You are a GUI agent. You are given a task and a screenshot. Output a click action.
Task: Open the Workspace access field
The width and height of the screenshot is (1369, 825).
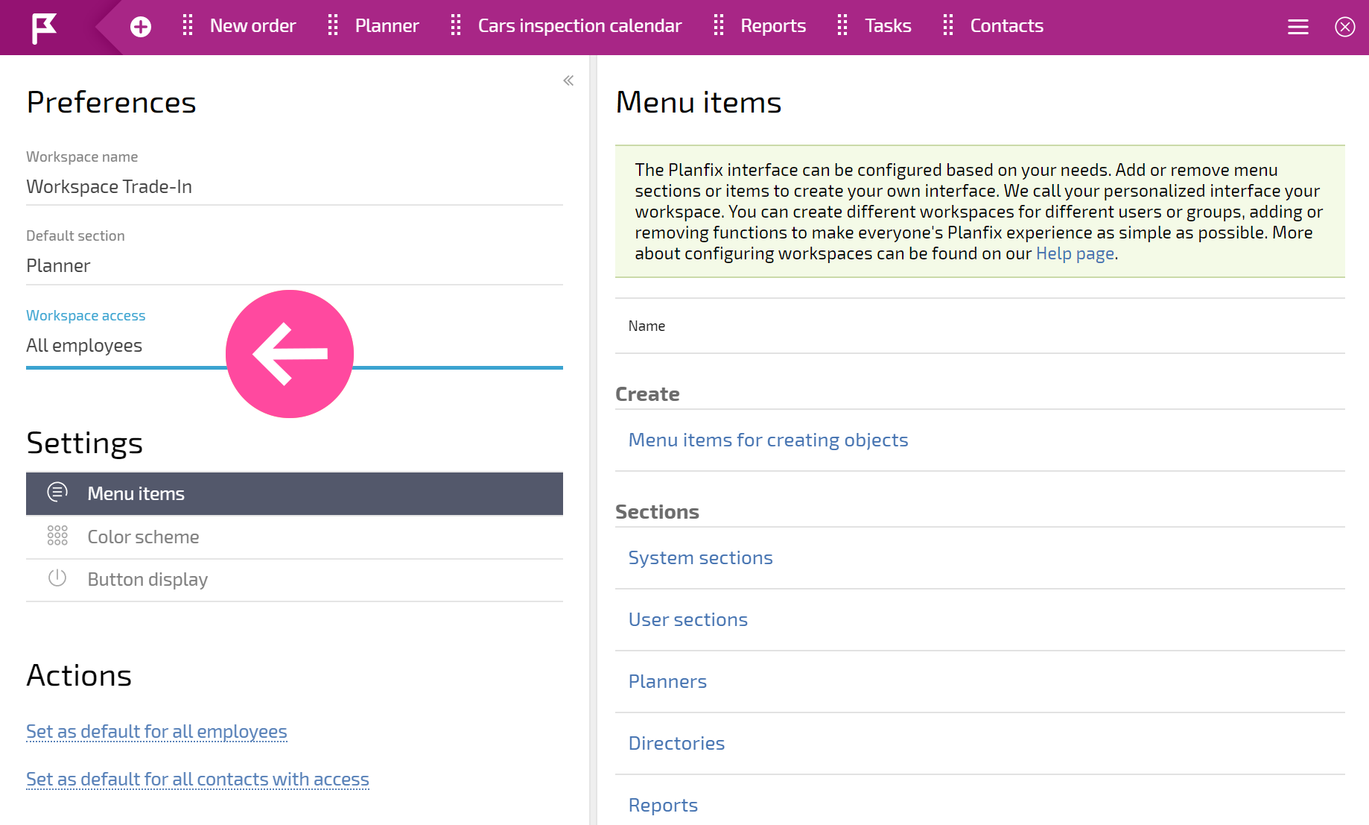[x=294, y=347]
